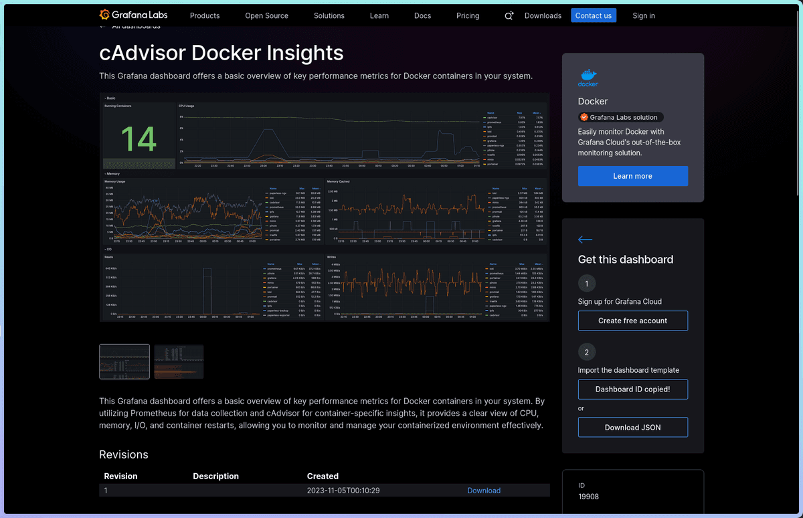Click the Revisions heading
The width and height of the screenshot is (803, 518).
124,454
